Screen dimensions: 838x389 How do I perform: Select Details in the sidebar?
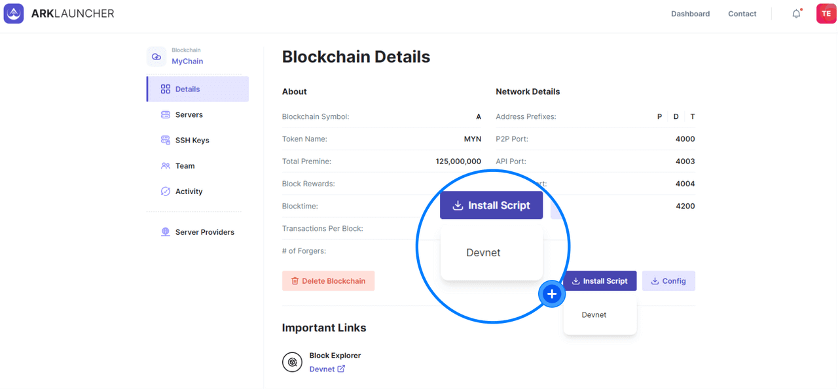click(187, 89)
